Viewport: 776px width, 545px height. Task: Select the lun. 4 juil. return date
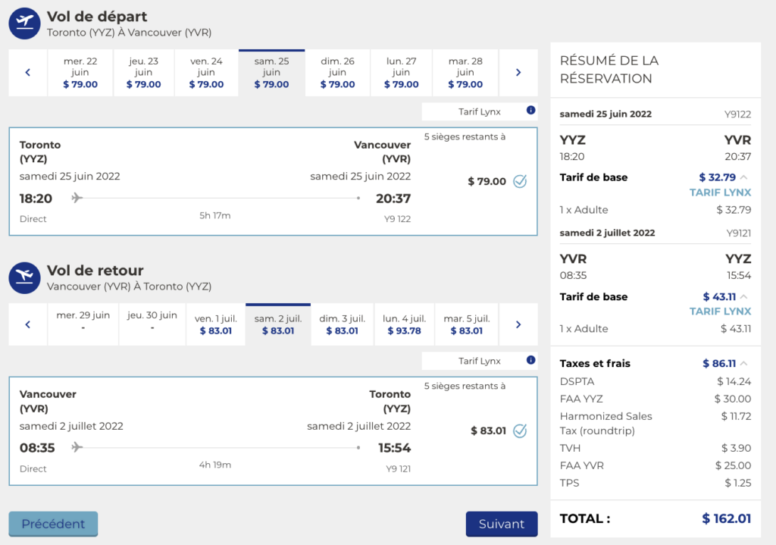click(404, 324)
